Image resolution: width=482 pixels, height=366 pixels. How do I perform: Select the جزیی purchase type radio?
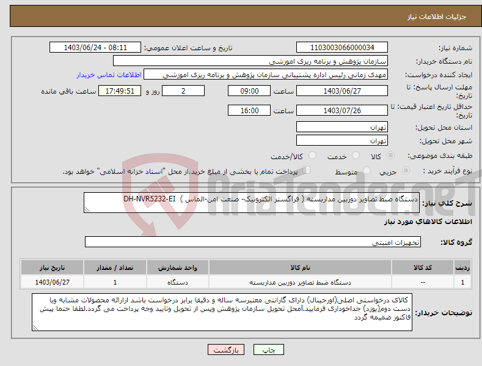pyautogui.click(x=406, y=171)
